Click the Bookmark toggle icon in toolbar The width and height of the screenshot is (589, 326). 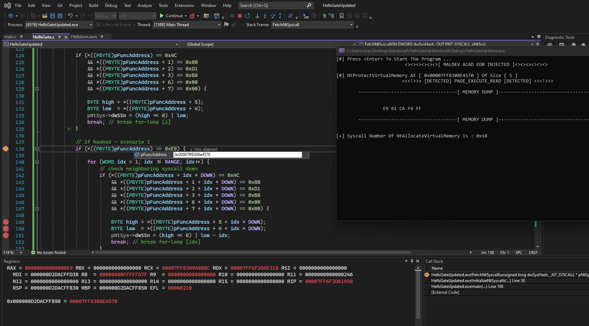click(x=342, y=16)
